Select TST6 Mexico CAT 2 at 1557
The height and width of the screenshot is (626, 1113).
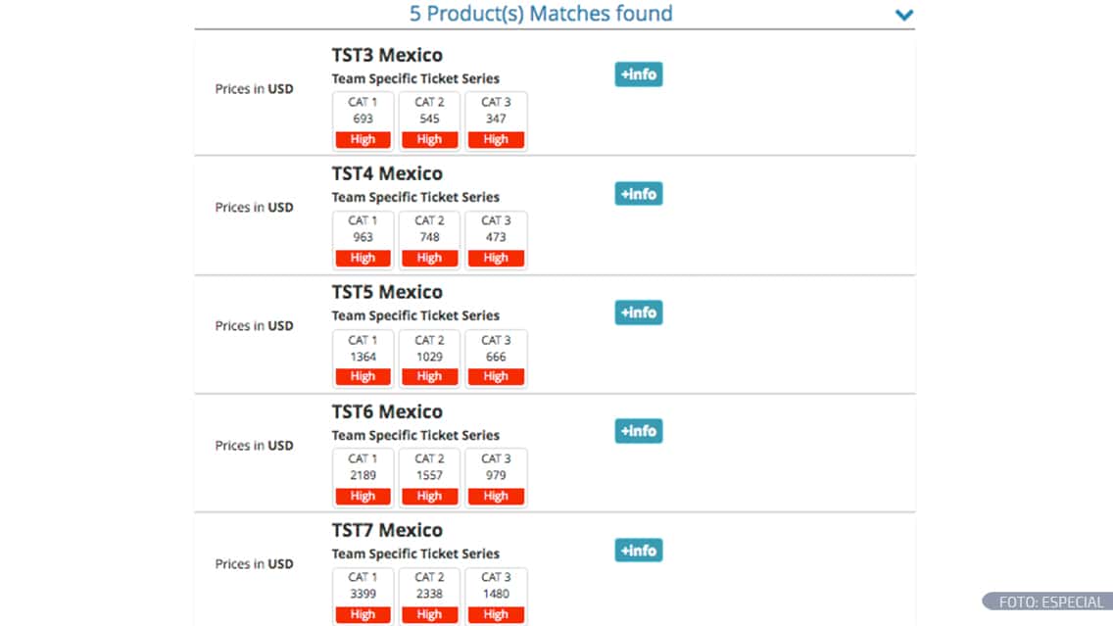429,477
